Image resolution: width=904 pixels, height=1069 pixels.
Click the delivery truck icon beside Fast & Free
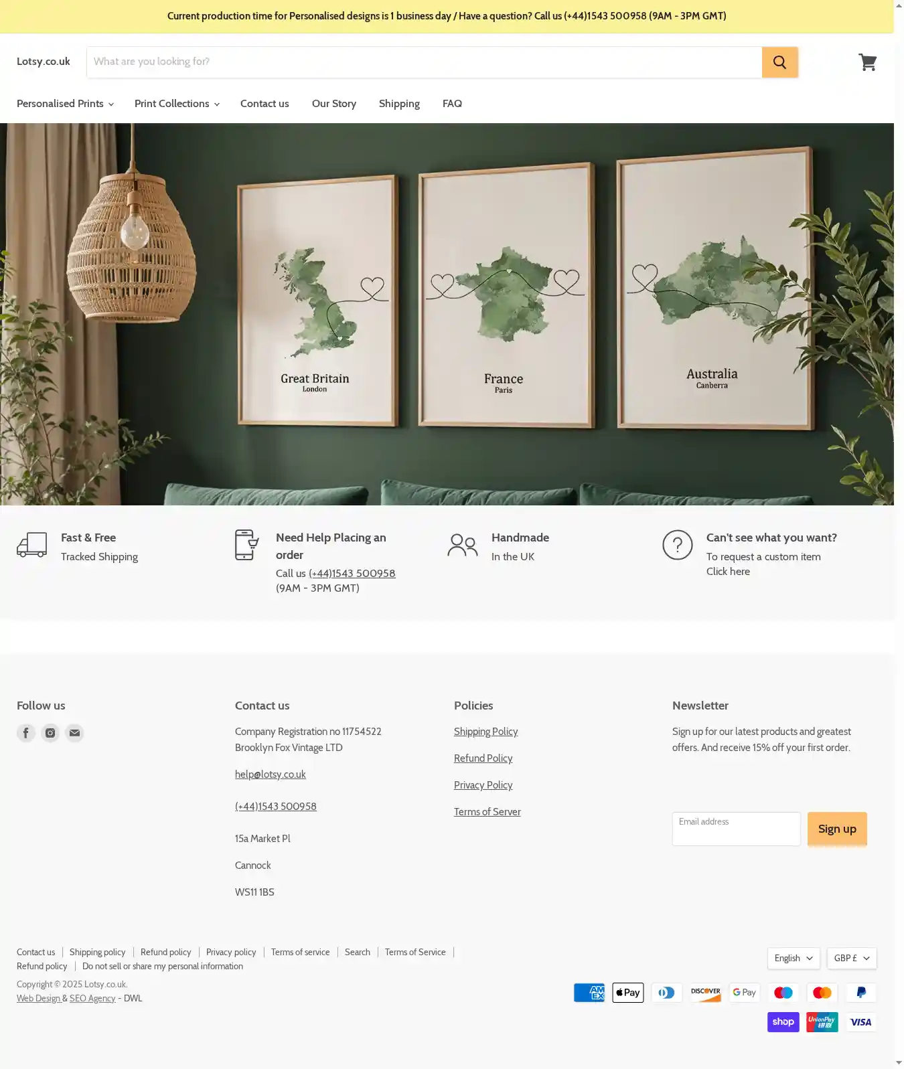click(x=31, y=545)
